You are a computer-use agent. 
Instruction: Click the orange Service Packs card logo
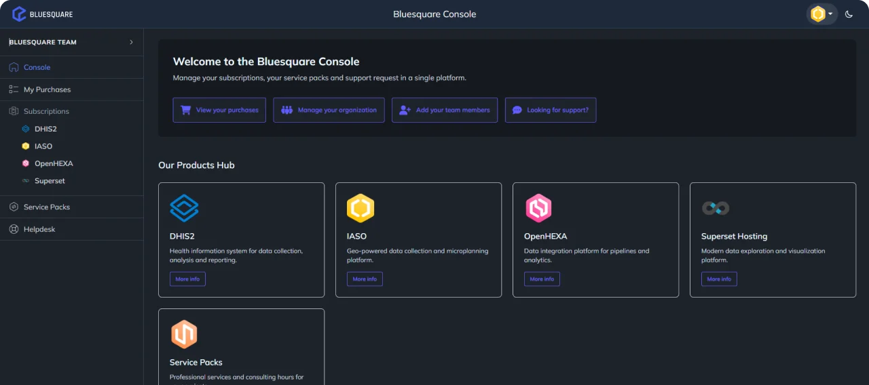(184, 334)
